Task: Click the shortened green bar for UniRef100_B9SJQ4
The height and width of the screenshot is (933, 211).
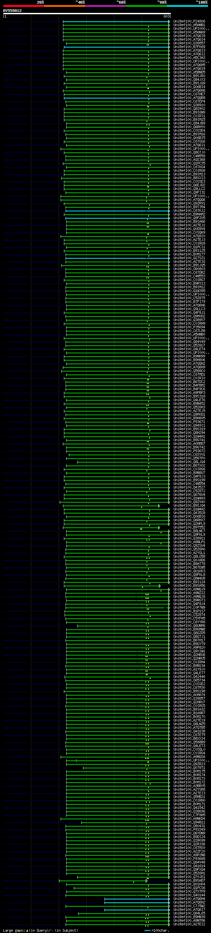Action: click(111, 506)
